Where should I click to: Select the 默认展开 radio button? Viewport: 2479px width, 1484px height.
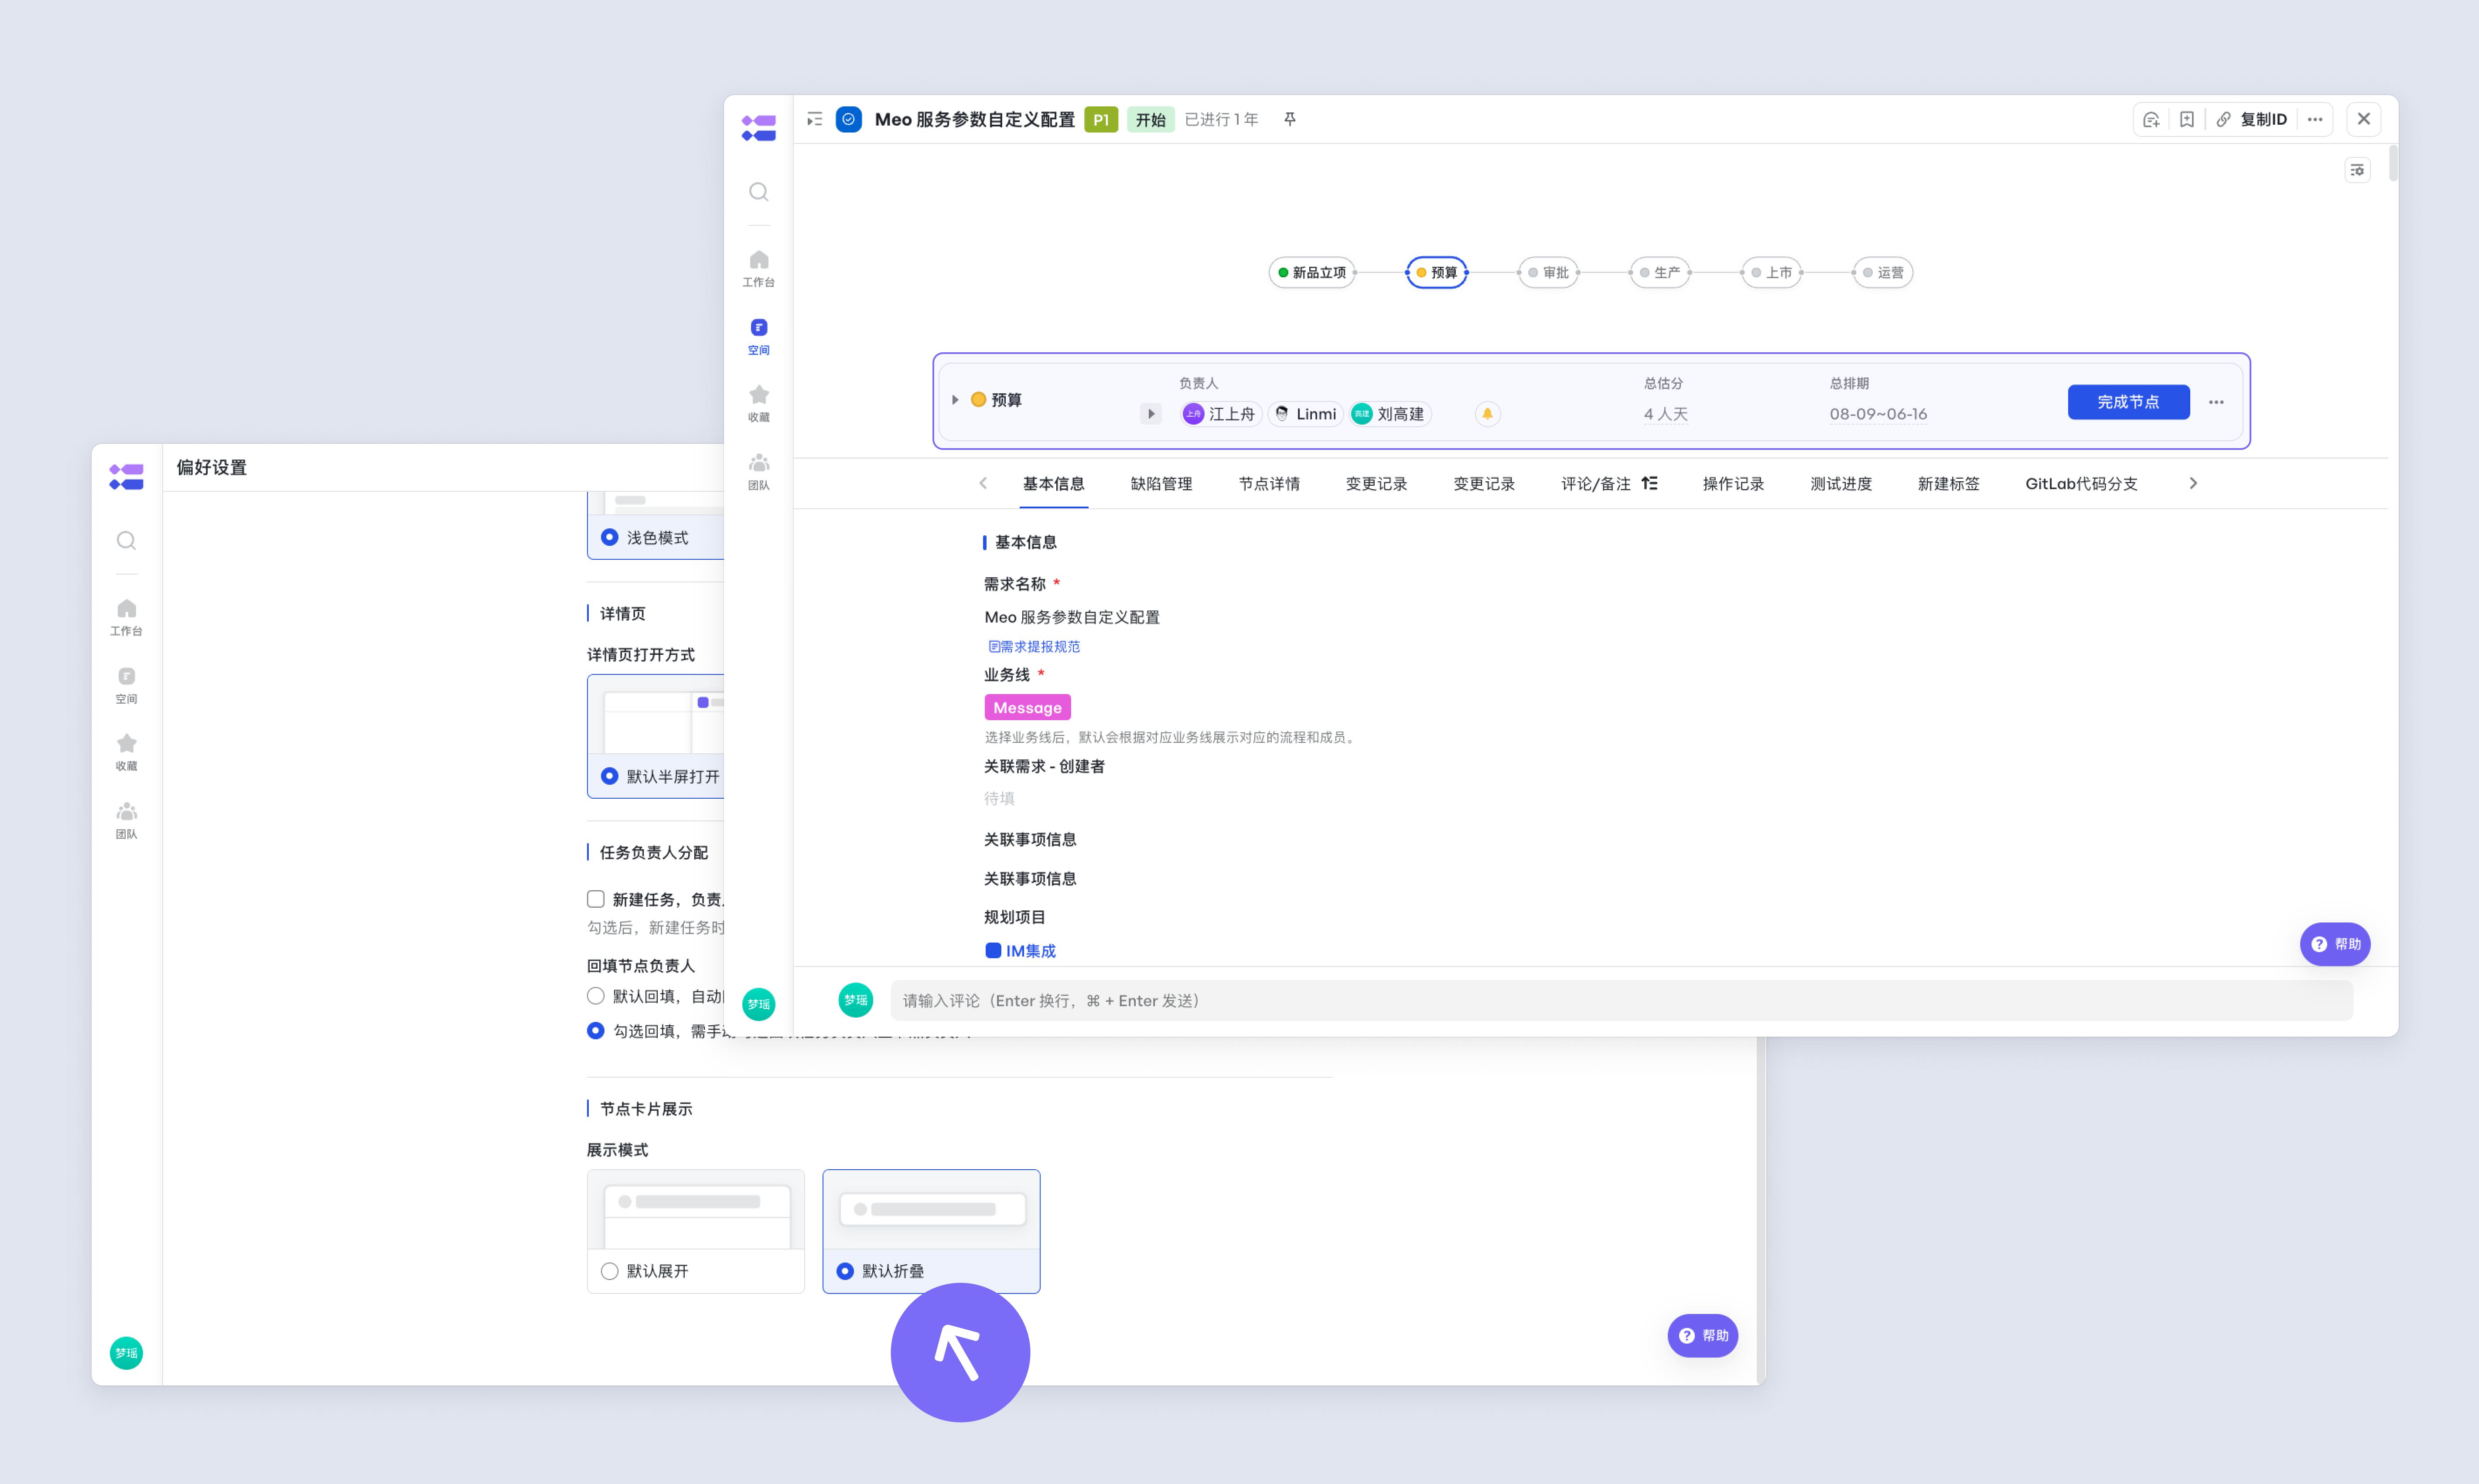click(x=609, y=1271)
